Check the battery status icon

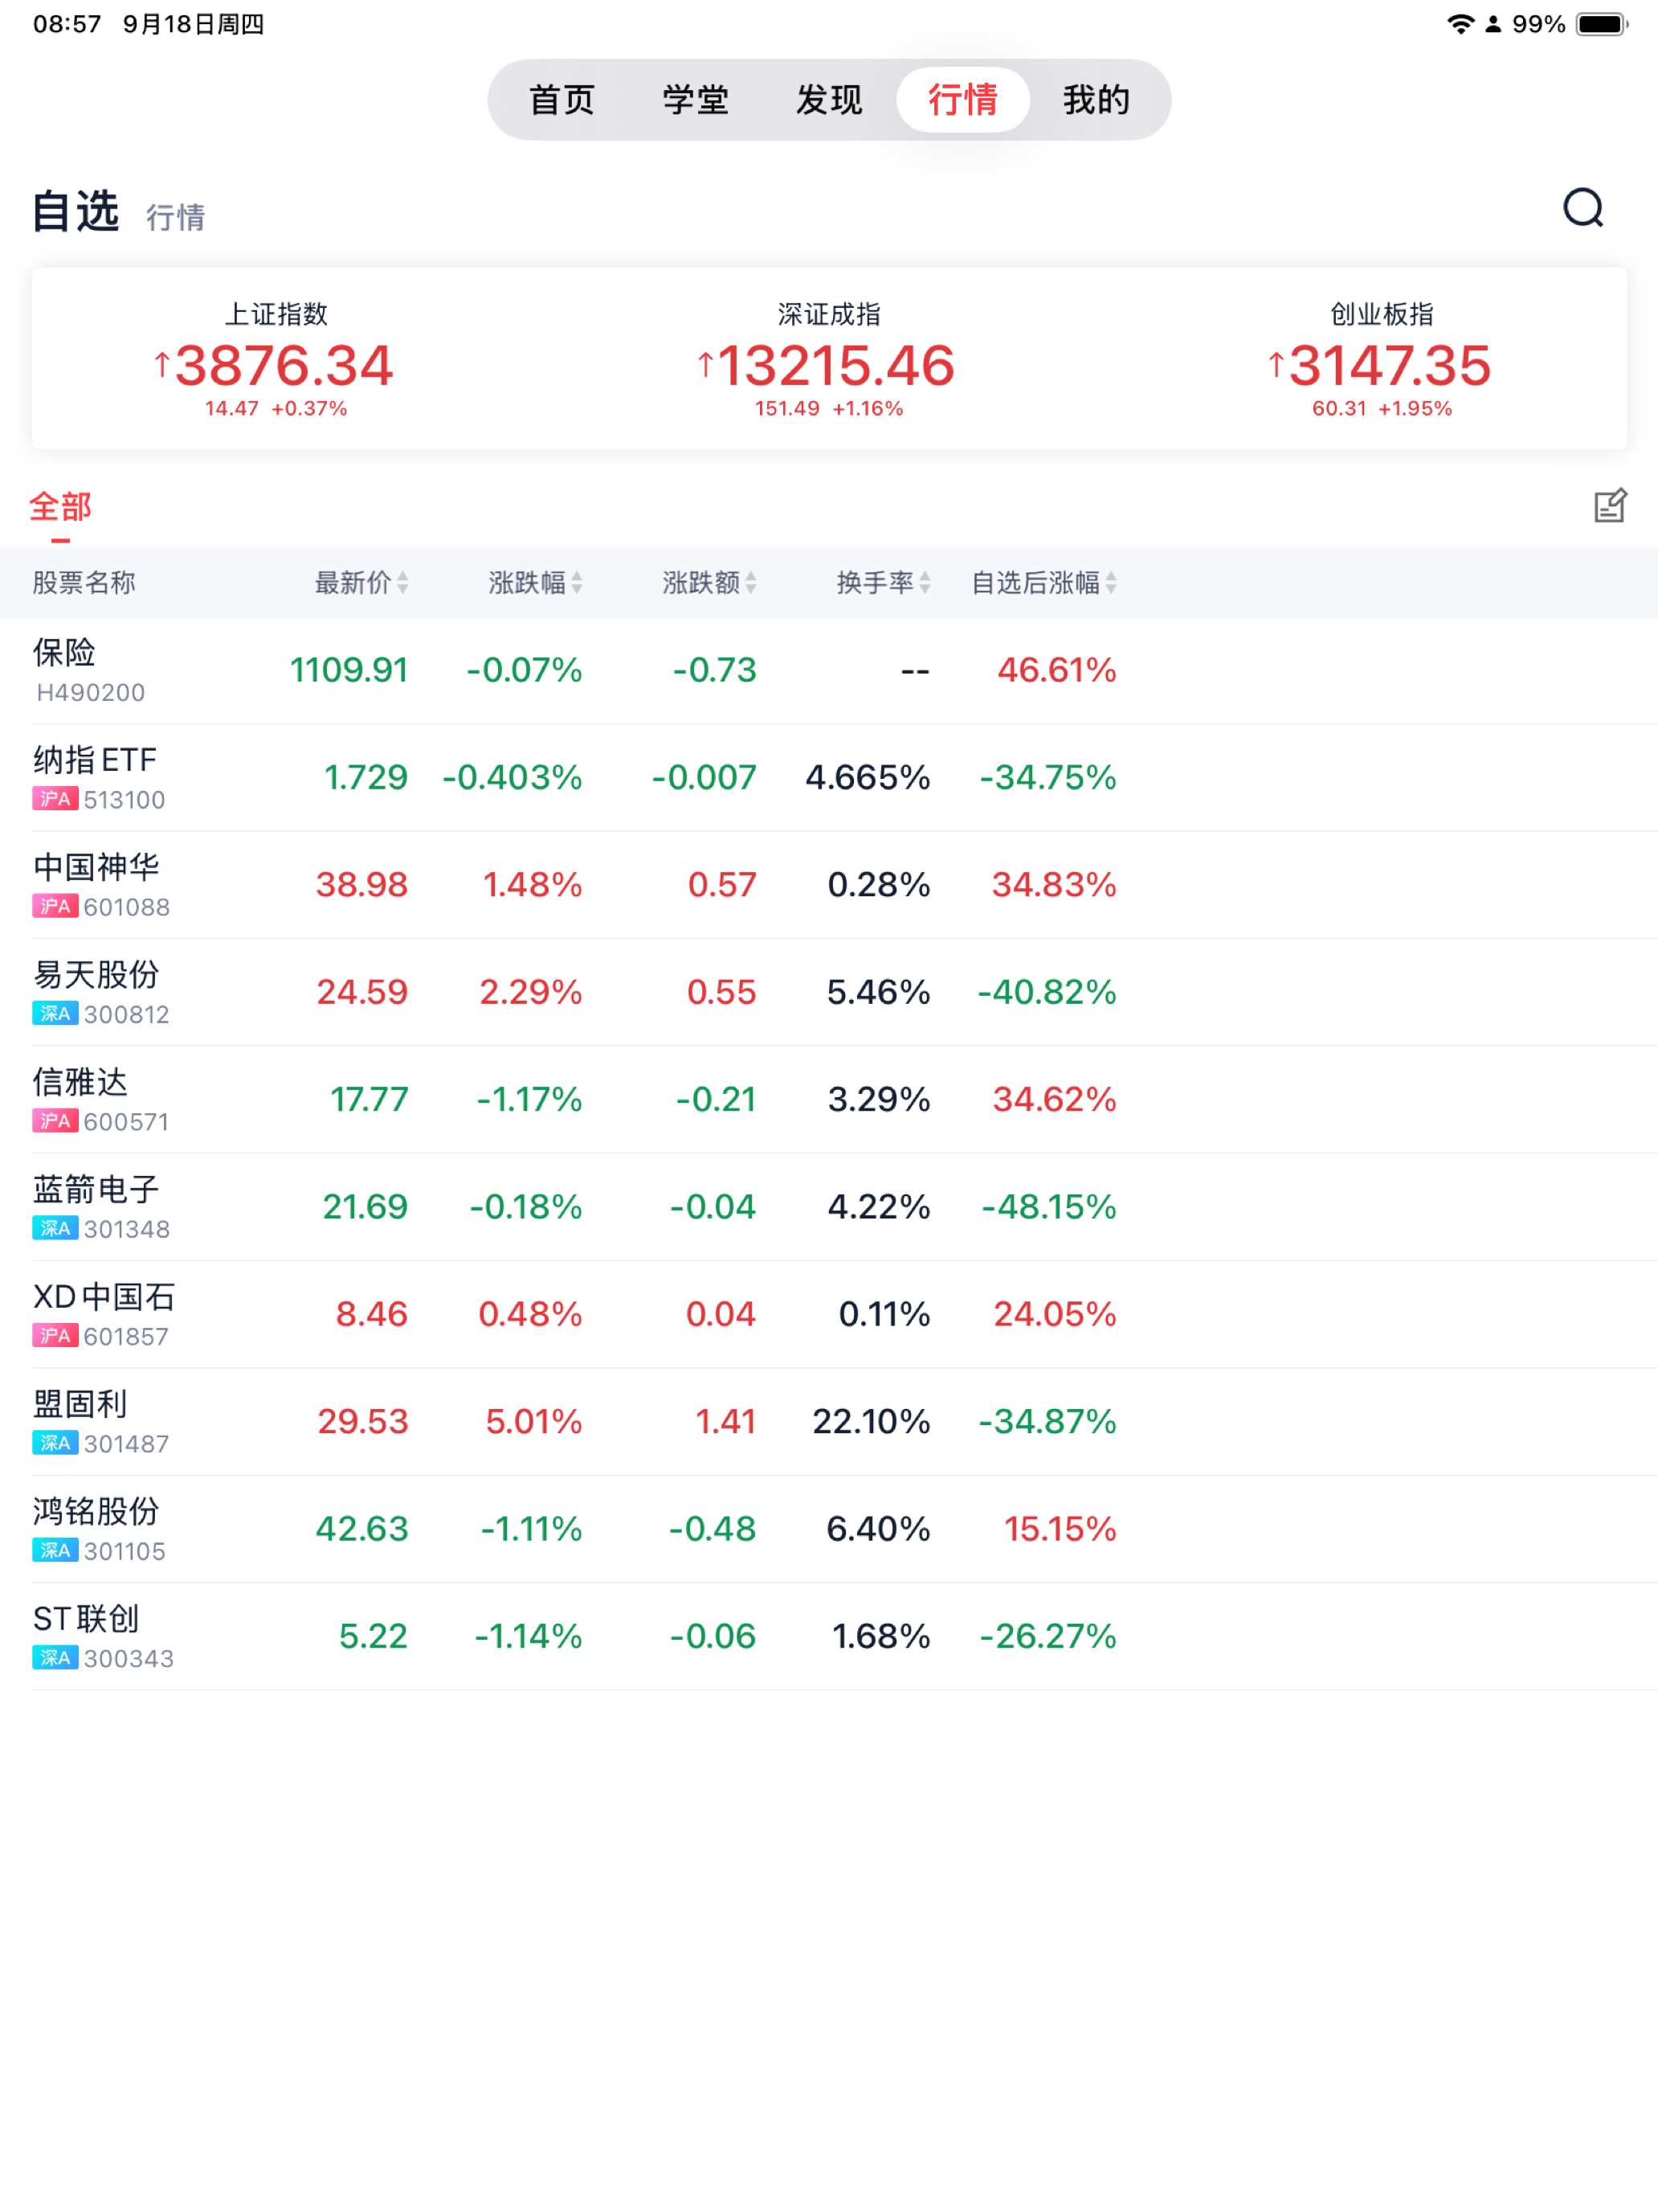[x=1602, y=24]
